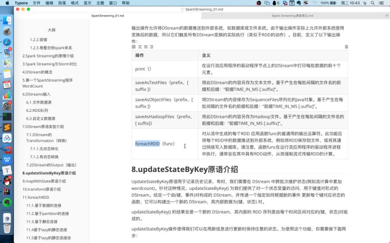
Task: Open Calendar showing 15 in dock
Action: pos(7,84)
